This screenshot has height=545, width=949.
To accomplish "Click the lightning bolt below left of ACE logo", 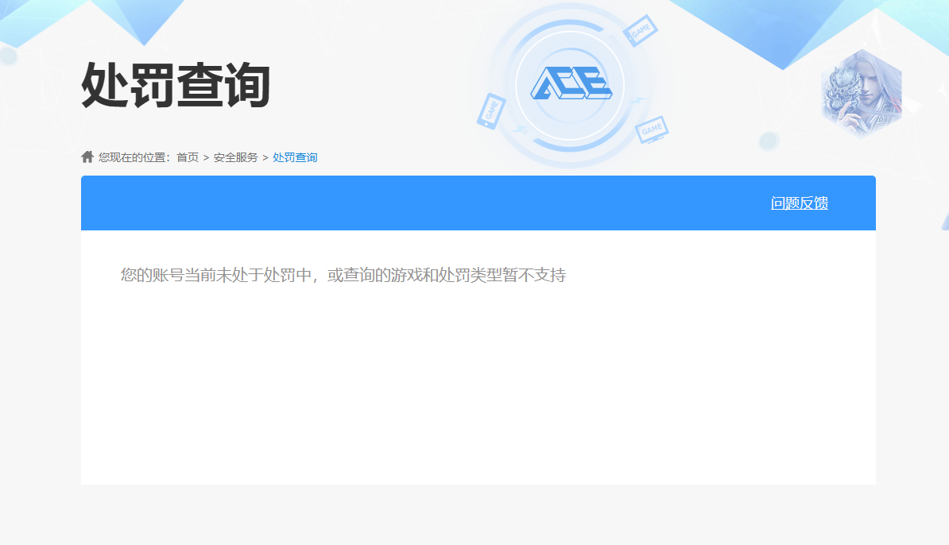I will 520,129.
